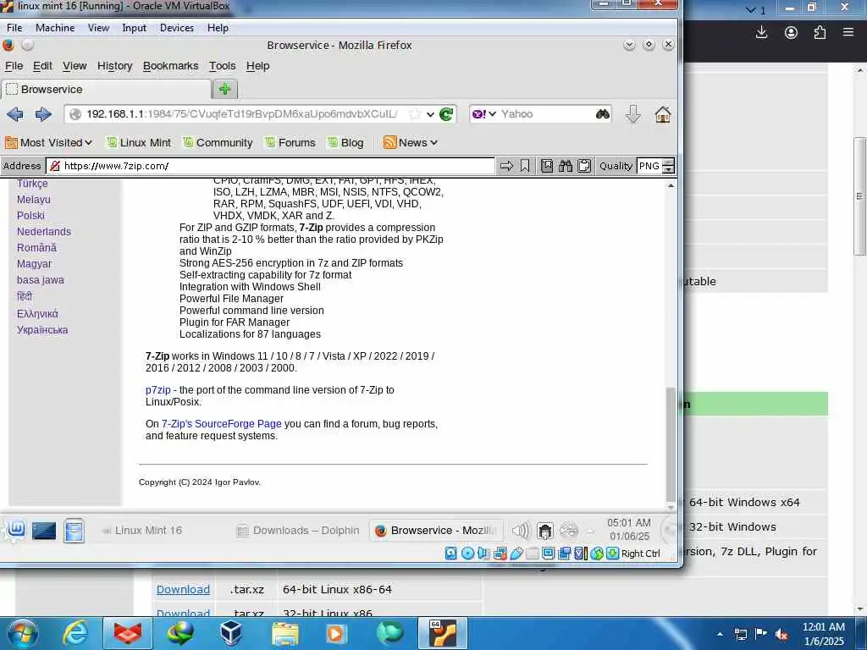Open the Forums bookmark
The width and height of the screenshot is (867, 650).
coord(290,142)
